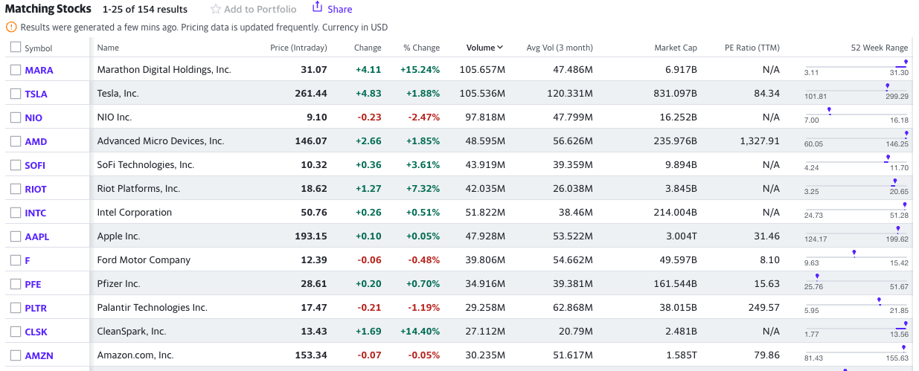Tick the checkbox next to PLTR
This screenshot has width=919, height=371.
pos(16,308)
